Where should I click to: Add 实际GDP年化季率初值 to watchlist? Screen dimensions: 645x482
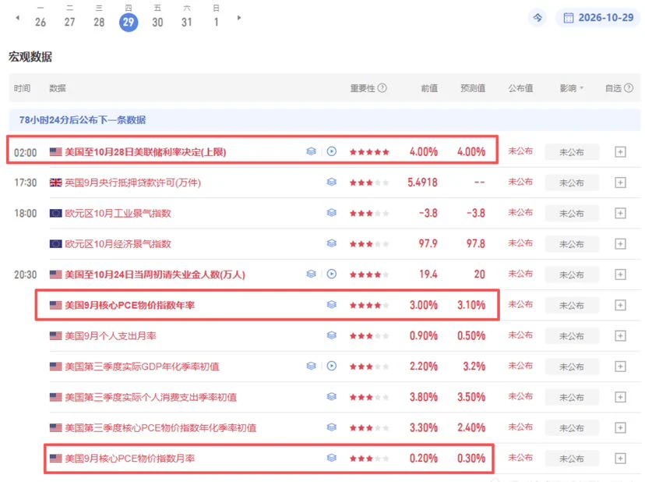pyautogui.click(x=620, y=367)
